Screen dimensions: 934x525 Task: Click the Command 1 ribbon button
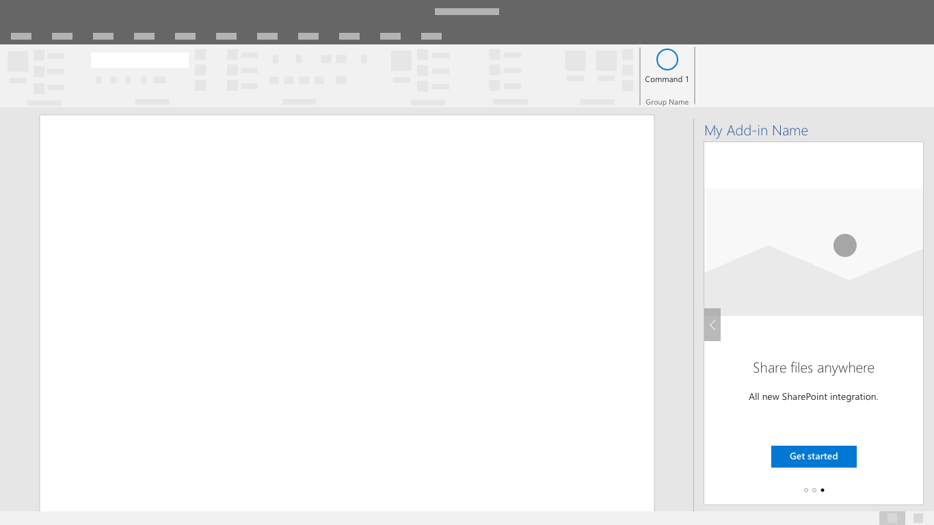pyautogui.click(x=667, y=67)
